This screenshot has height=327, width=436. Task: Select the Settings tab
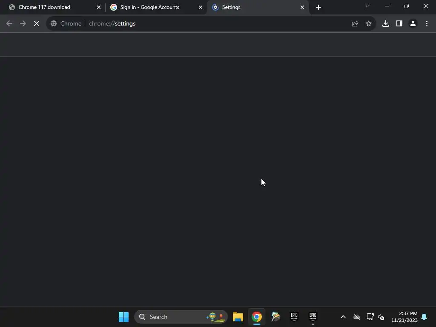[257, 7]
